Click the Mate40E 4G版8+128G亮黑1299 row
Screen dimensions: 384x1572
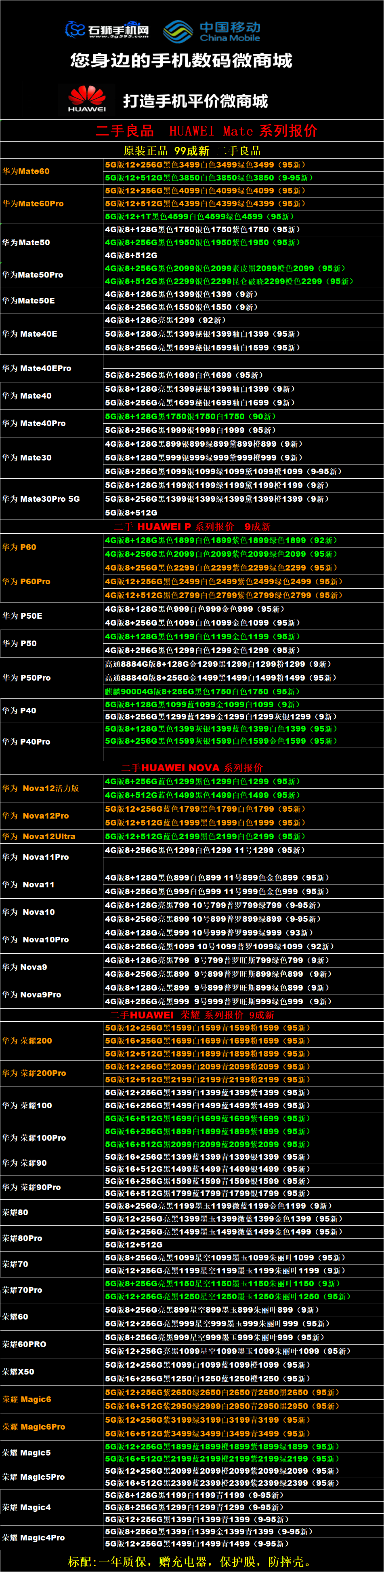point(243,320)
